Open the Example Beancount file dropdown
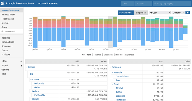This screenshot has height=101, width=192. pos(20,4)
